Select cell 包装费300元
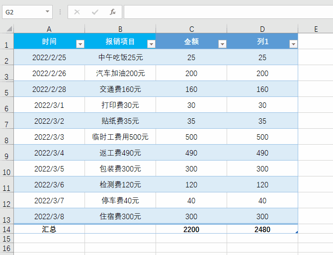 click(x=120, y=169)
